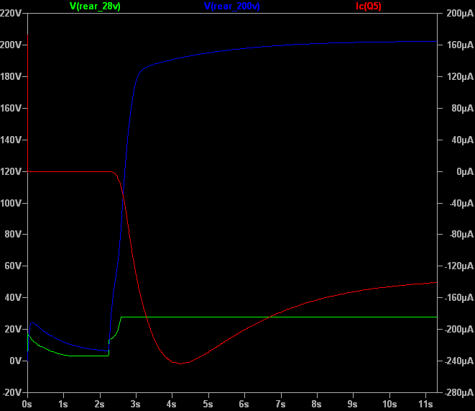The width and height of the screenshot is (475, 411).
Task: Click the 160V left axis label
Action: pyautogui.click(x=11, y=108)
